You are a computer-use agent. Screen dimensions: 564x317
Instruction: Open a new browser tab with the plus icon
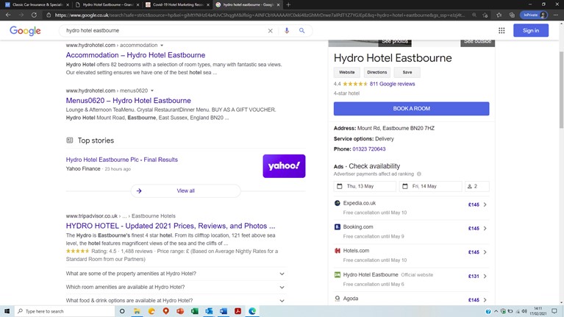[288, 4]
